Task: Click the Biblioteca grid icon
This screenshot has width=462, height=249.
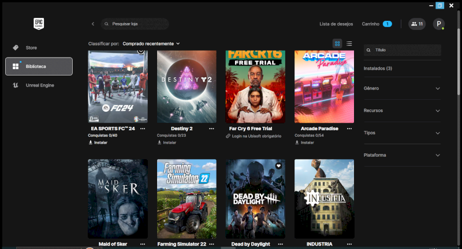Action: 16,66
